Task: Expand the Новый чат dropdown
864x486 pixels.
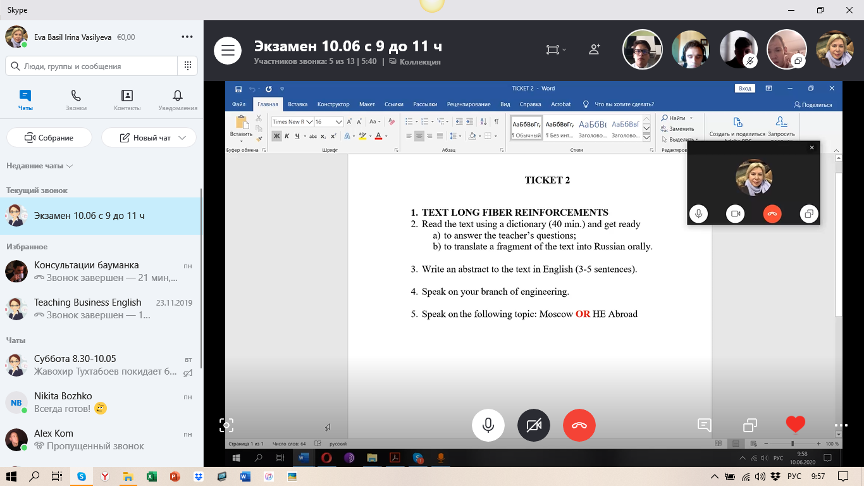Action: point(183,138)
